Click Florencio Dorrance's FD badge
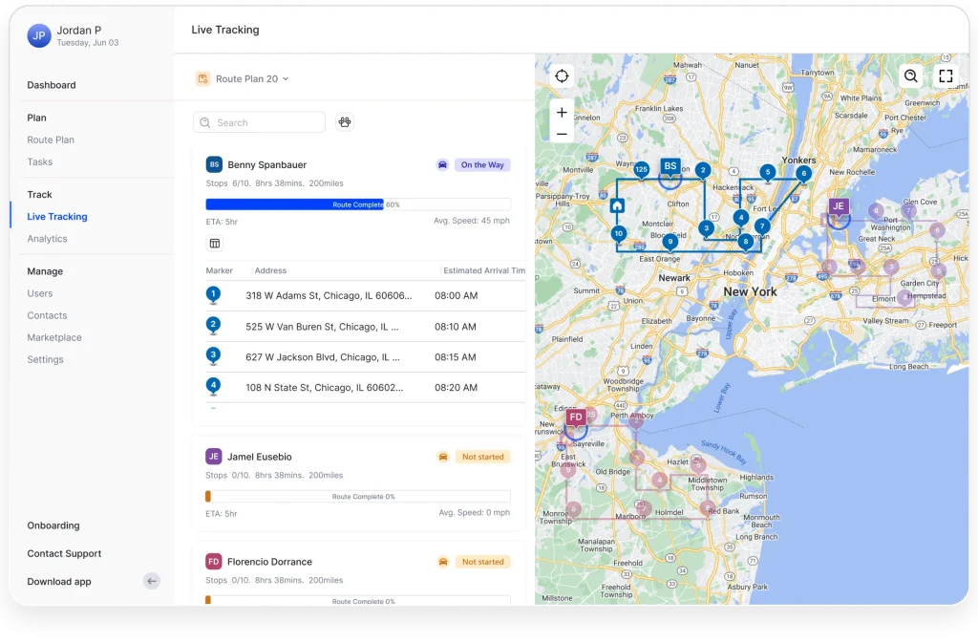 pyautogui.click(x=213, y=561)
